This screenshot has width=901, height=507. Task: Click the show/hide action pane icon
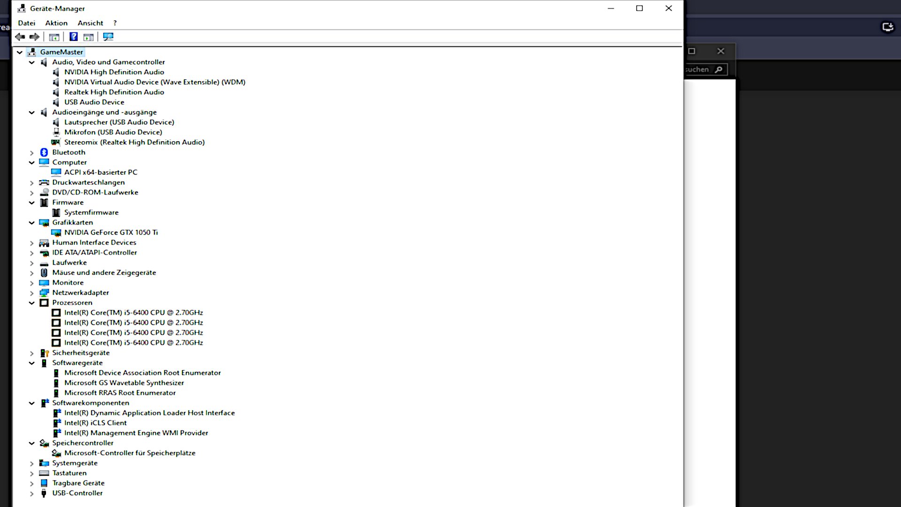point(88,37)
